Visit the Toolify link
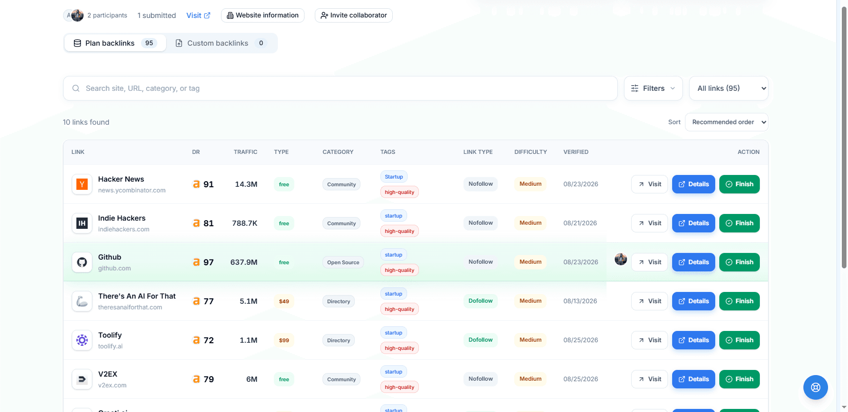848x412 pixels. point(650,340)
